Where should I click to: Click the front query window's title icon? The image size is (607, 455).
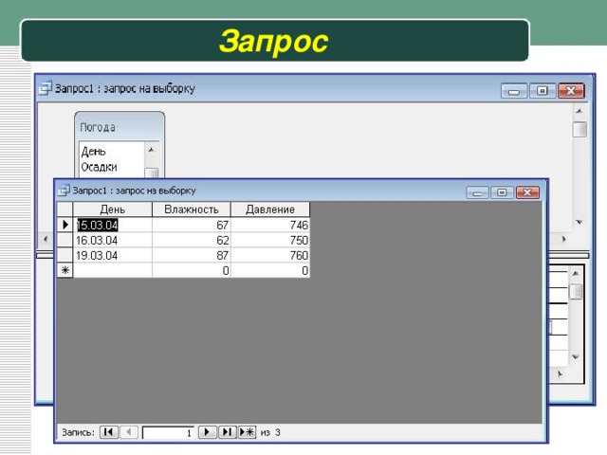pyautogui.click(x=64, y=190)
